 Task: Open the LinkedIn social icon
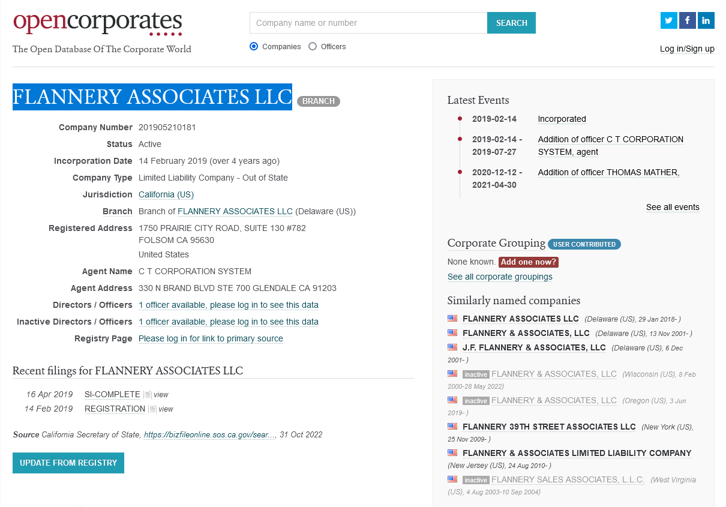(x=706, y=20)
